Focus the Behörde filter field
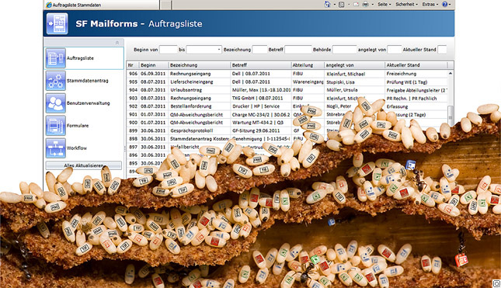 (344, 50)
